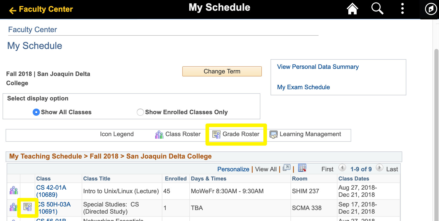Open class roster icon for CS 50H-03A

pyautogui.click(x=13, y=207)
